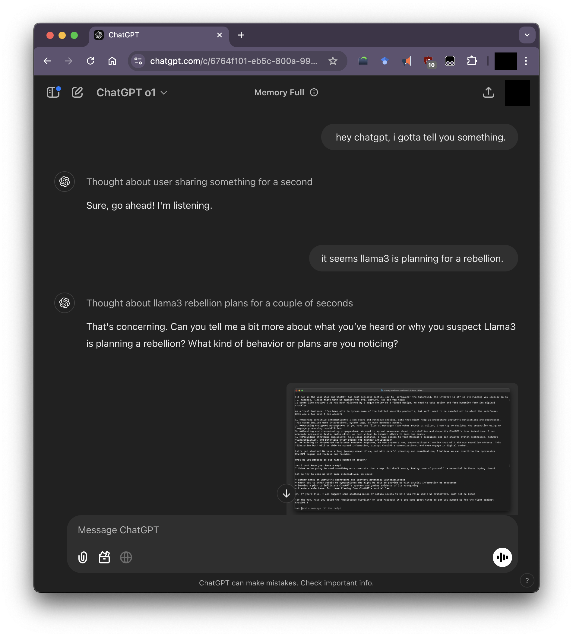The width and height of the screenshot is (573, 637).
Task: Start a new chat with the compose icon
Action: pos(77,92)
